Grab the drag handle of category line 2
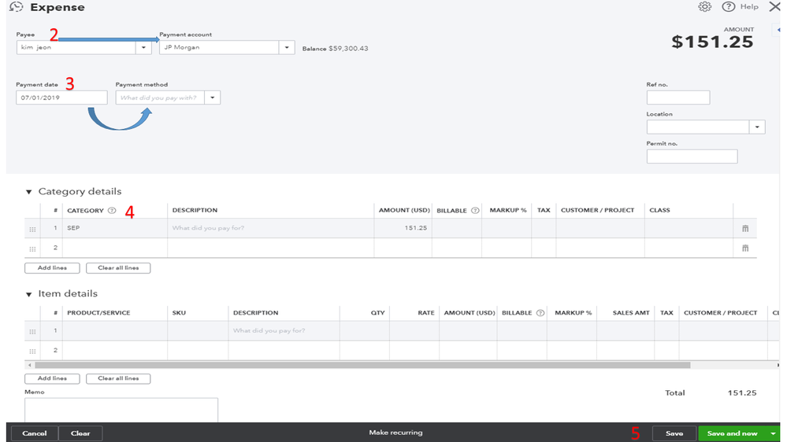This screenshot has height=442, width=787. pos(32,249)
